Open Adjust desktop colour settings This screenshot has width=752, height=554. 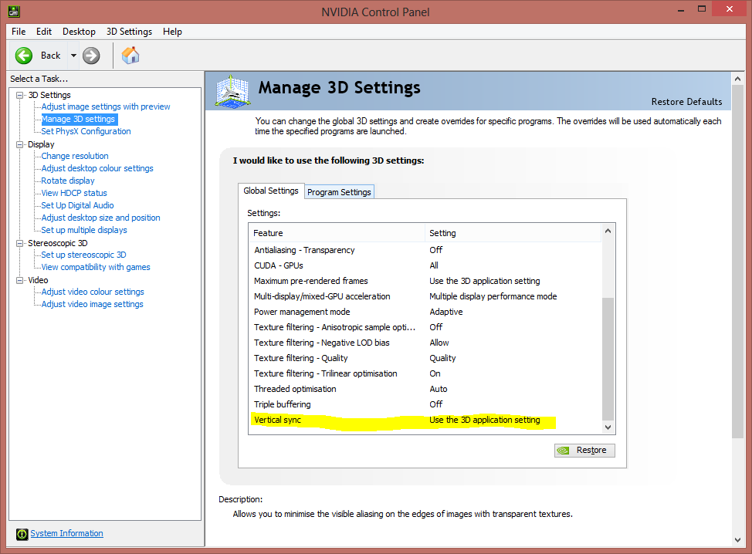pos(97,168)
